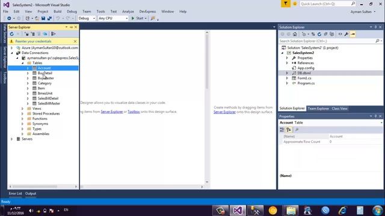Select Form1.cs in Solution Explorer
This screenshot has width=385, height=216.
point(304,78)
